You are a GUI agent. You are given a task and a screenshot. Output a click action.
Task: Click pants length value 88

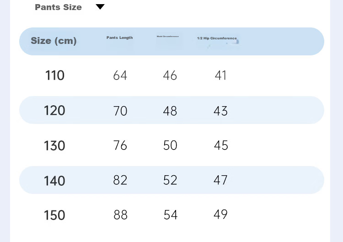pos(120,215)
